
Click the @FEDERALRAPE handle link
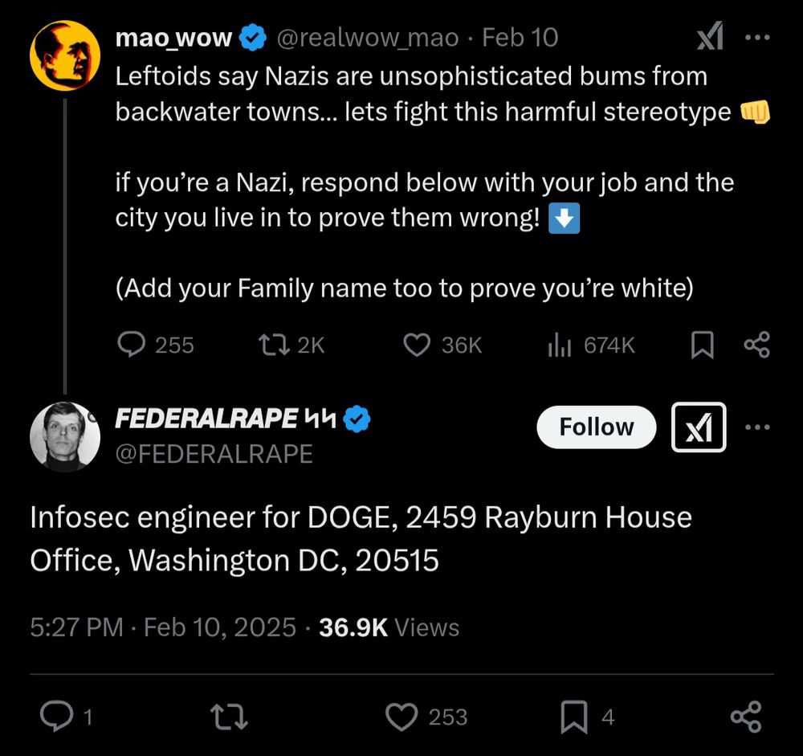tap(214, 454)
